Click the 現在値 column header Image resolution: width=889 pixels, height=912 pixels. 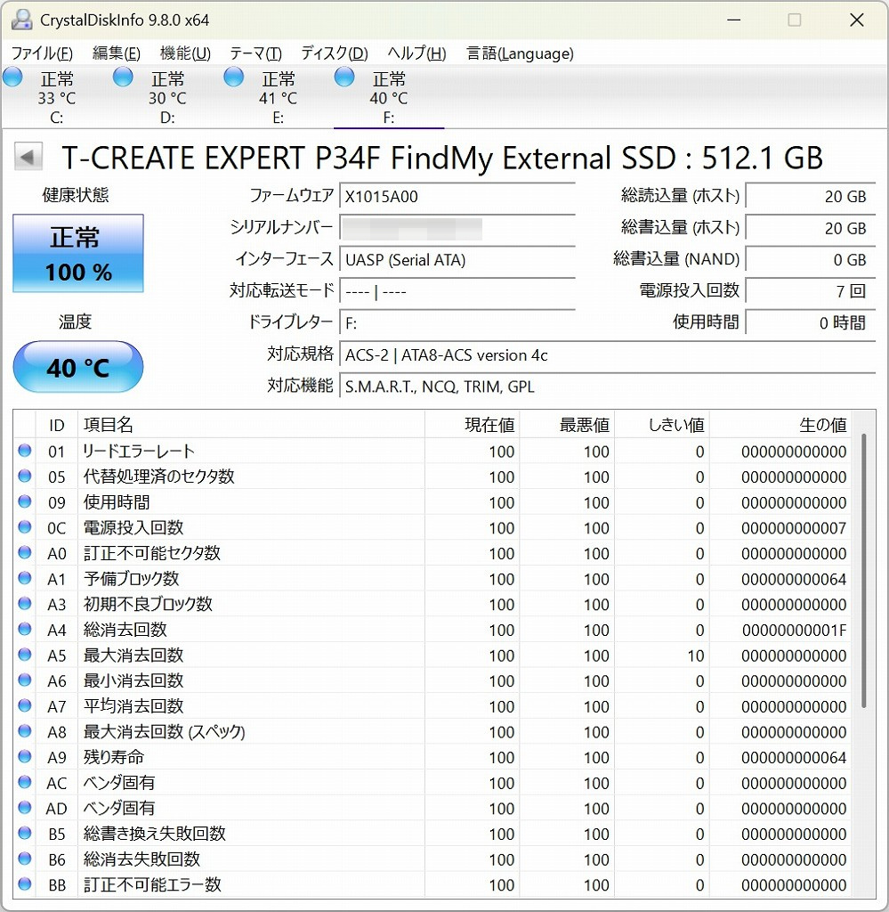coord(473,425)
